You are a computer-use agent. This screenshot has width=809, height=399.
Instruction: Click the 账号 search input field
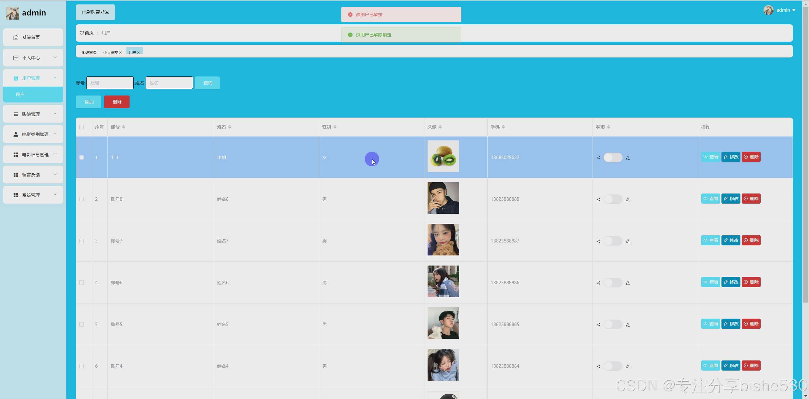pyautogui.click(x=110, y=83)
